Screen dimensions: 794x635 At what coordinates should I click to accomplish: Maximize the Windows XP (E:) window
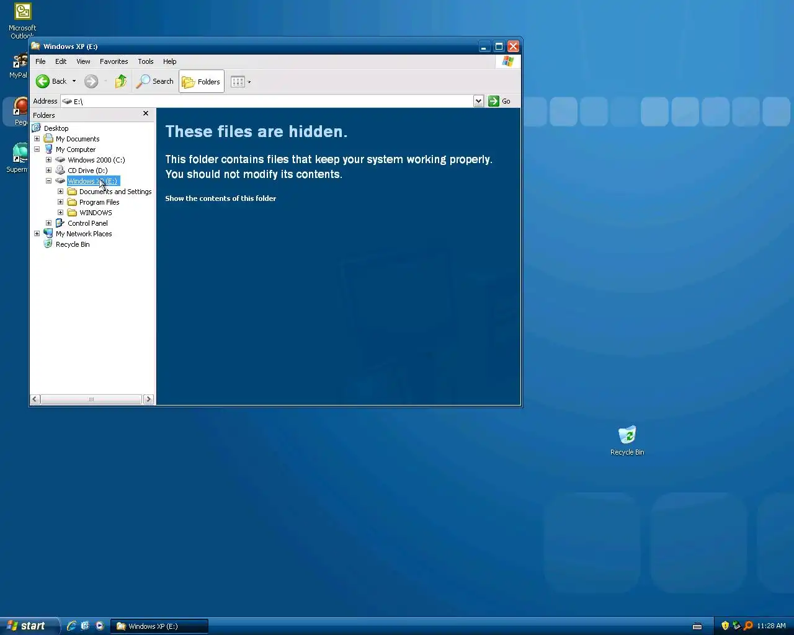(x=499, y=47)
